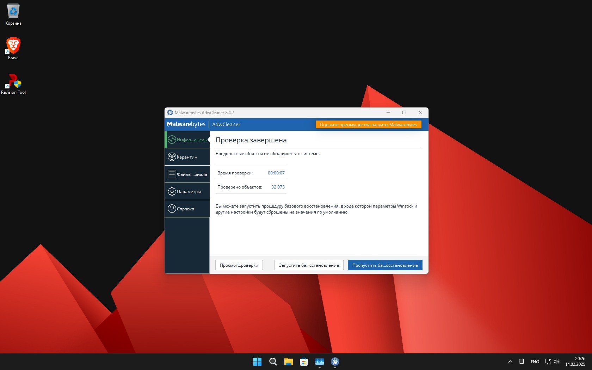
Task: Click the AdwCleaner icon in the taskbar
Action: point(335,362)
